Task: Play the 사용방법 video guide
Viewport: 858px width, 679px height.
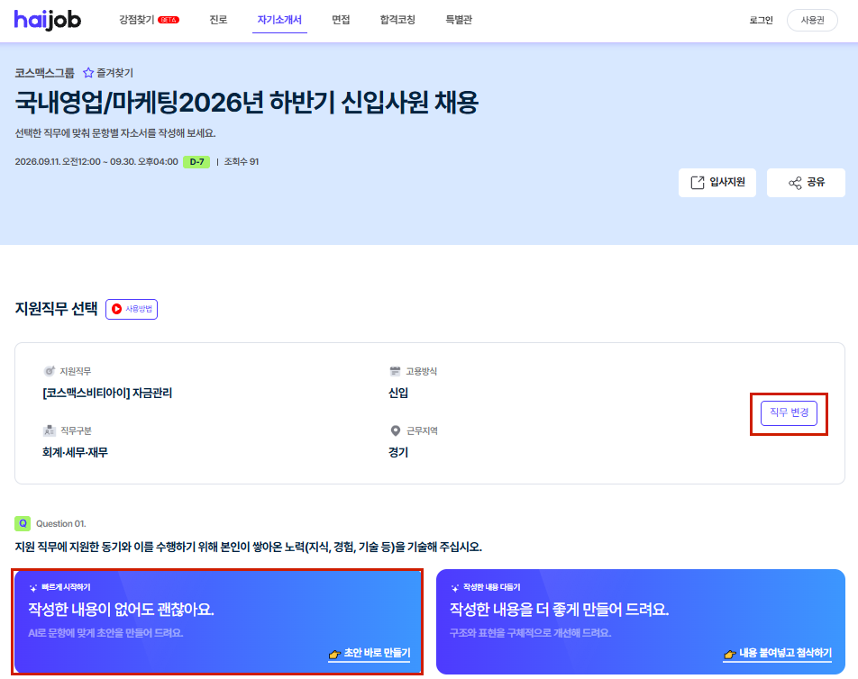Action: (x=132, y=309)
